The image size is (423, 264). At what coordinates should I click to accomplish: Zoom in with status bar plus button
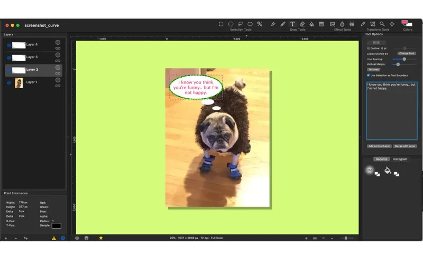point(306,238)
